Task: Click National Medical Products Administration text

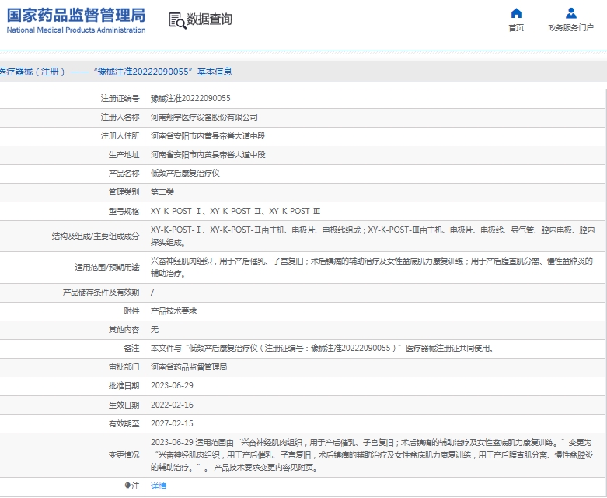Action: click(76, 30)
